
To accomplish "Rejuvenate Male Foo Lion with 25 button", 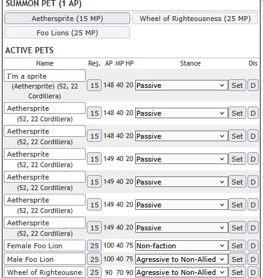I will pyautogui.click(x=94, y=259).
